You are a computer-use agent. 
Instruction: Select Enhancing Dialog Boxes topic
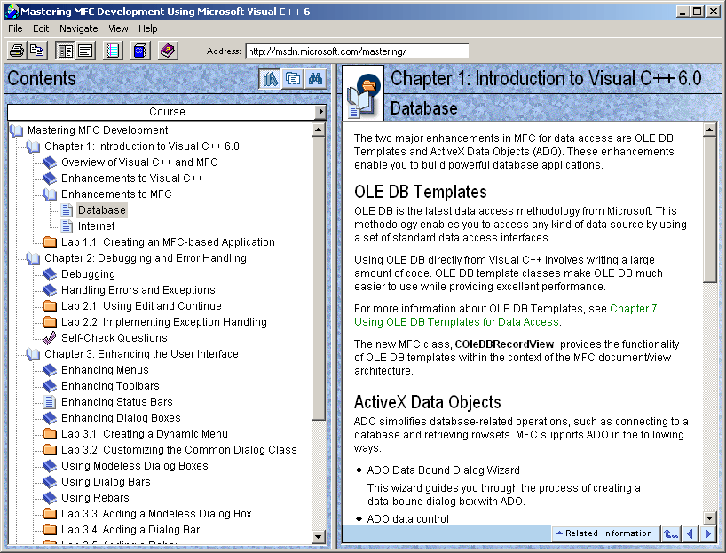(121, 418)
